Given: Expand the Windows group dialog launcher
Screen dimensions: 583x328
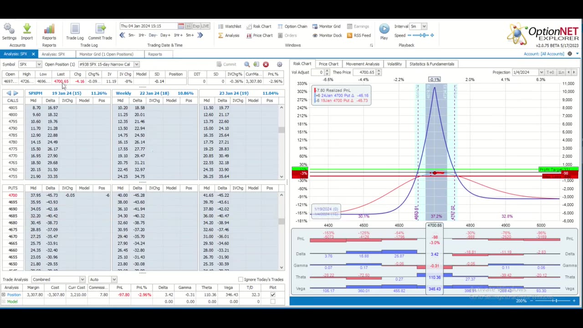Looking at the screenshot, I should click(x=371, y=46).
